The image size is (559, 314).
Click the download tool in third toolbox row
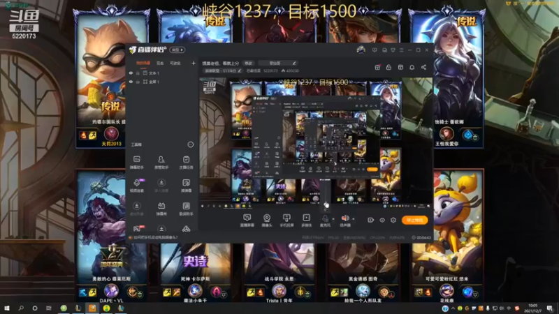click(x=136, y=209)
